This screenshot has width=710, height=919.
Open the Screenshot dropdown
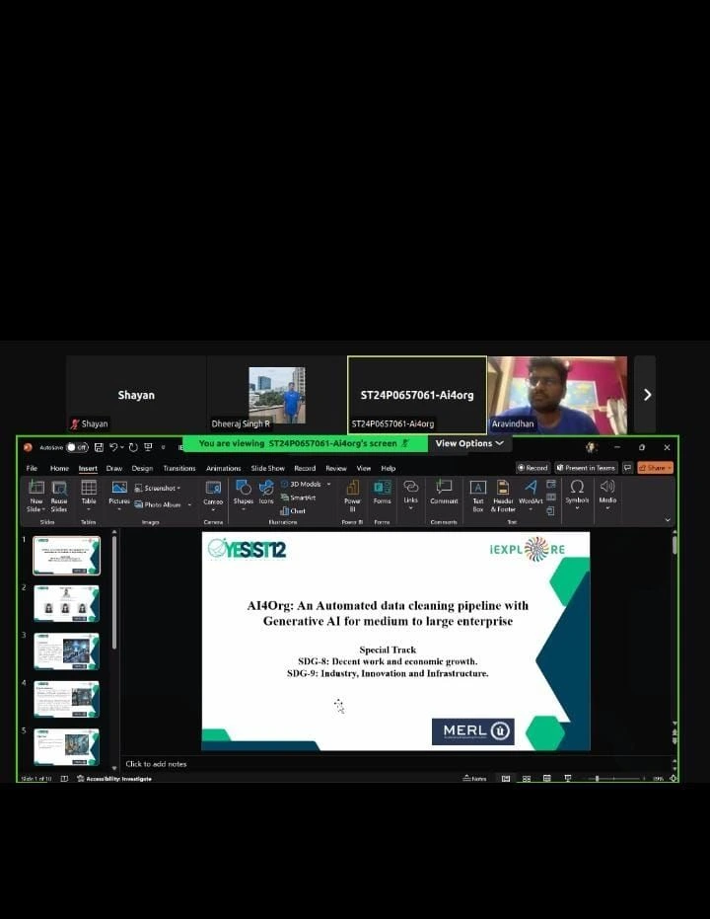pyautogui.click(x=162, y=488)
